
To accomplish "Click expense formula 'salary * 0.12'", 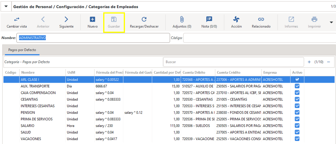I will coord(133,112).
